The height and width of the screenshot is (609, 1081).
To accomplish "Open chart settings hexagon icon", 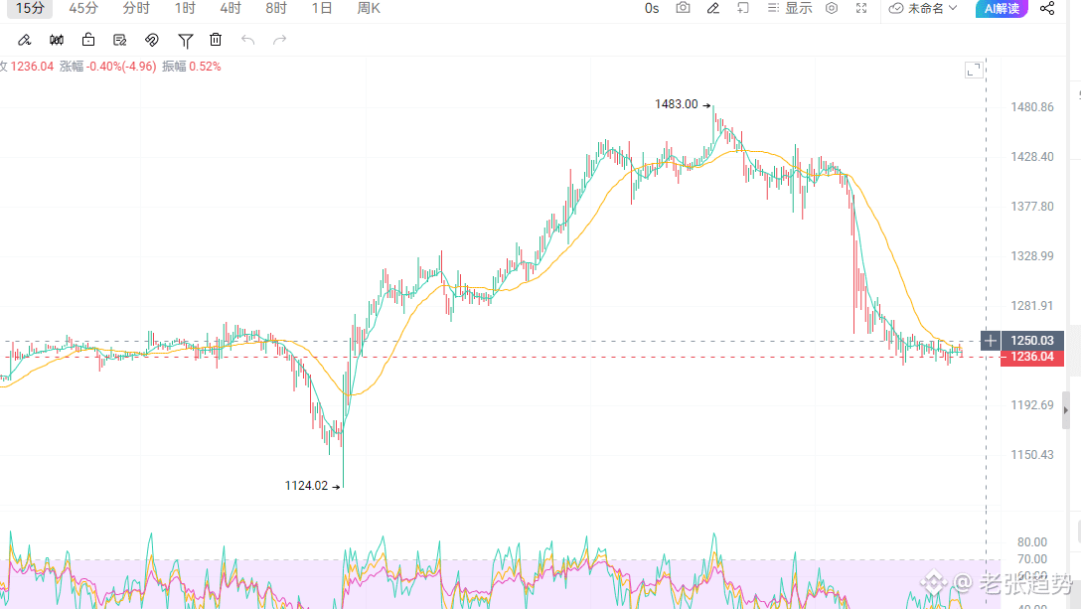I will [832, 8].
